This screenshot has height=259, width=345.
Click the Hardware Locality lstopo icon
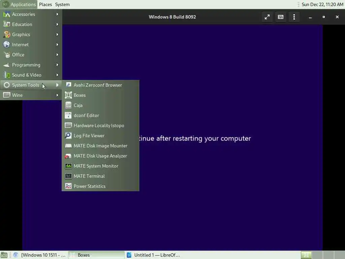point(68,126)
